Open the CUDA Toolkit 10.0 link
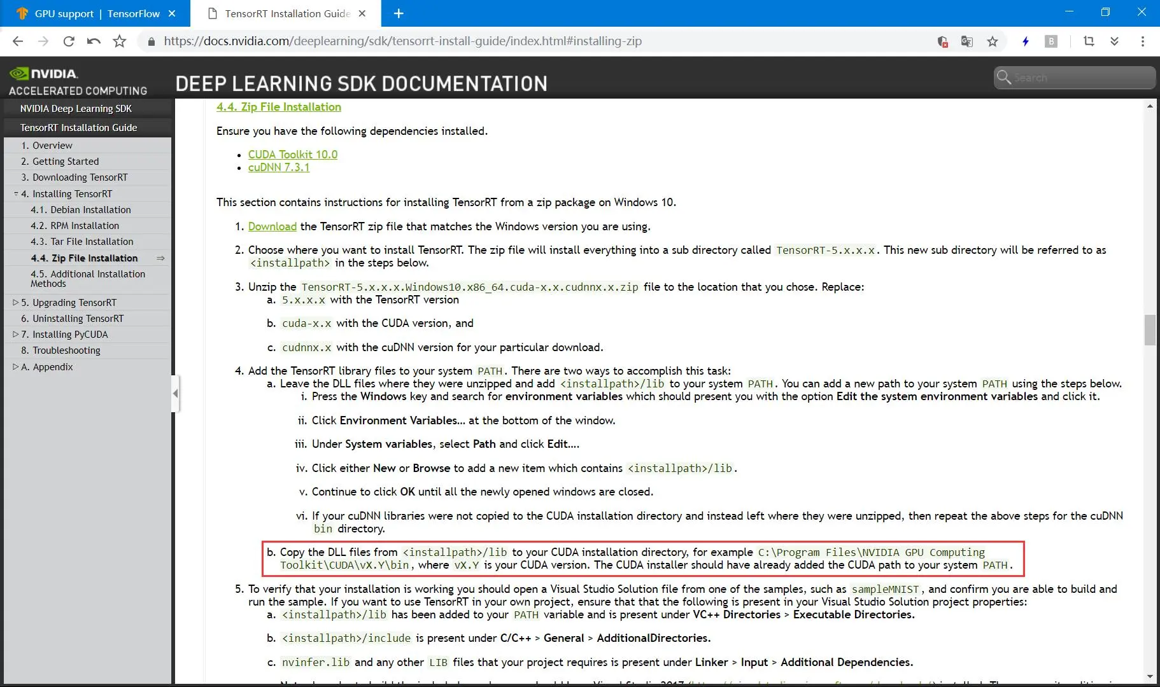 (x=293, y=155)
